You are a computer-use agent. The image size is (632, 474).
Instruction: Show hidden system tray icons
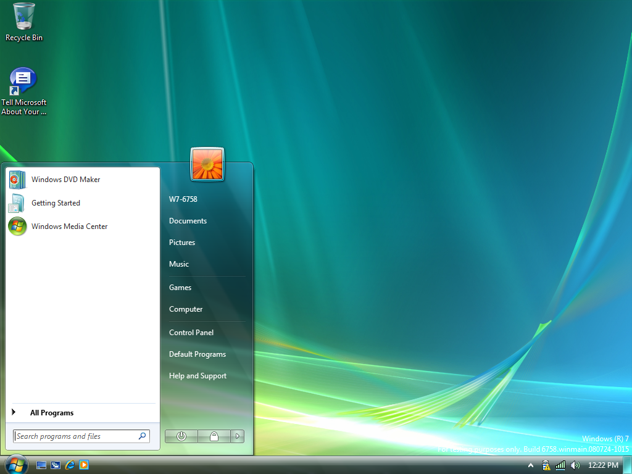531,465
